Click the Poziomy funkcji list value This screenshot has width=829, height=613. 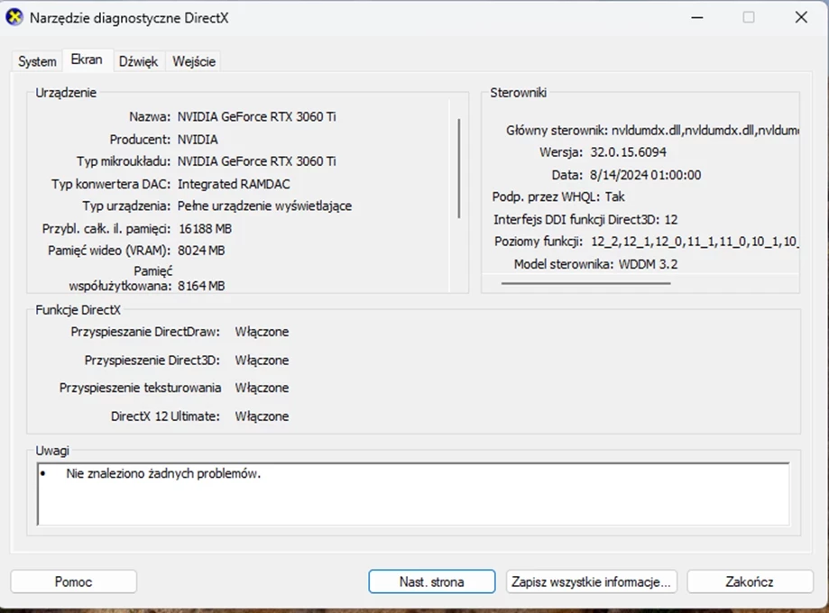pos(694,242)
